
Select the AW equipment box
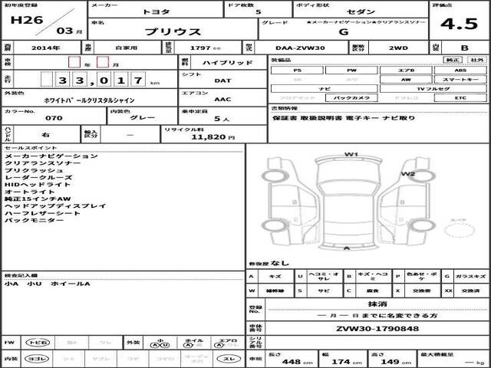click(406, 80)
